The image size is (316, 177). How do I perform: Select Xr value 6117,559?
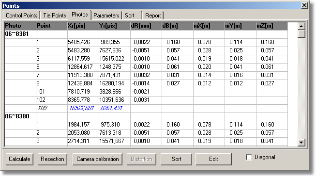coord(79,59)
